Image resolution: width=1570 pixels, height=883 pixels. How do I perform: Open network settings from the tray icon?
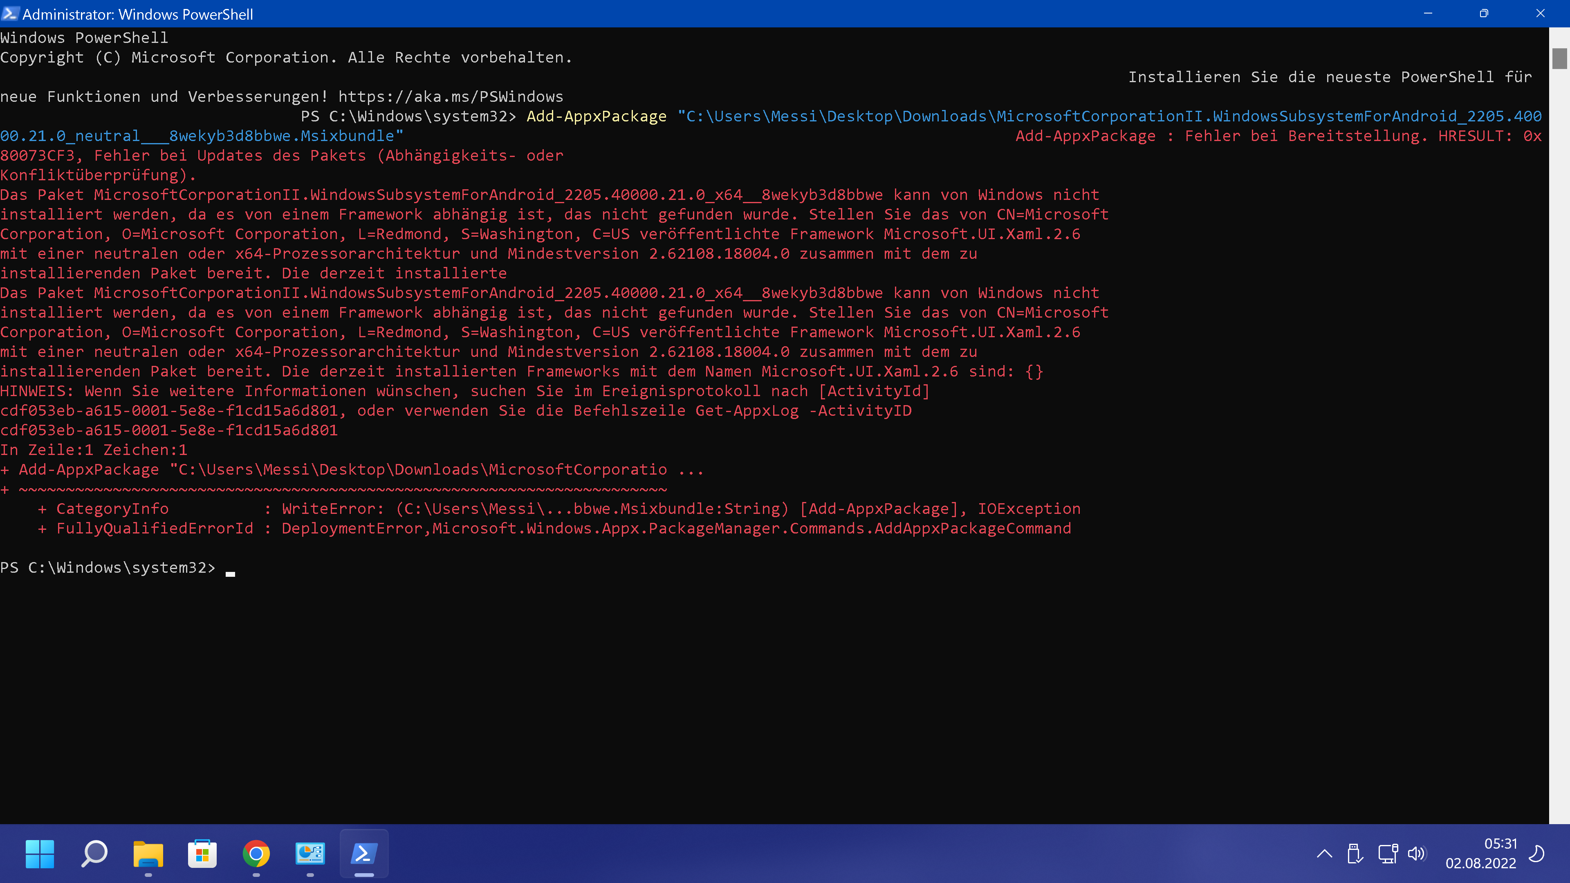pos(1387,854)
